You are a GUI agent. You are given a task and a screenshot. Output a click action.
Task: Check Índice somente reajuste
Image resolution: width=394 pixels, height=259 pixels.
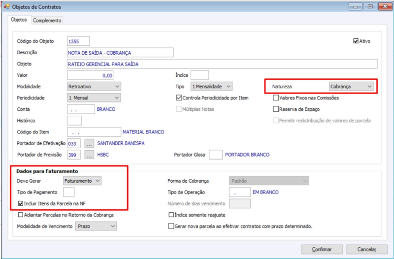point(171,215)
